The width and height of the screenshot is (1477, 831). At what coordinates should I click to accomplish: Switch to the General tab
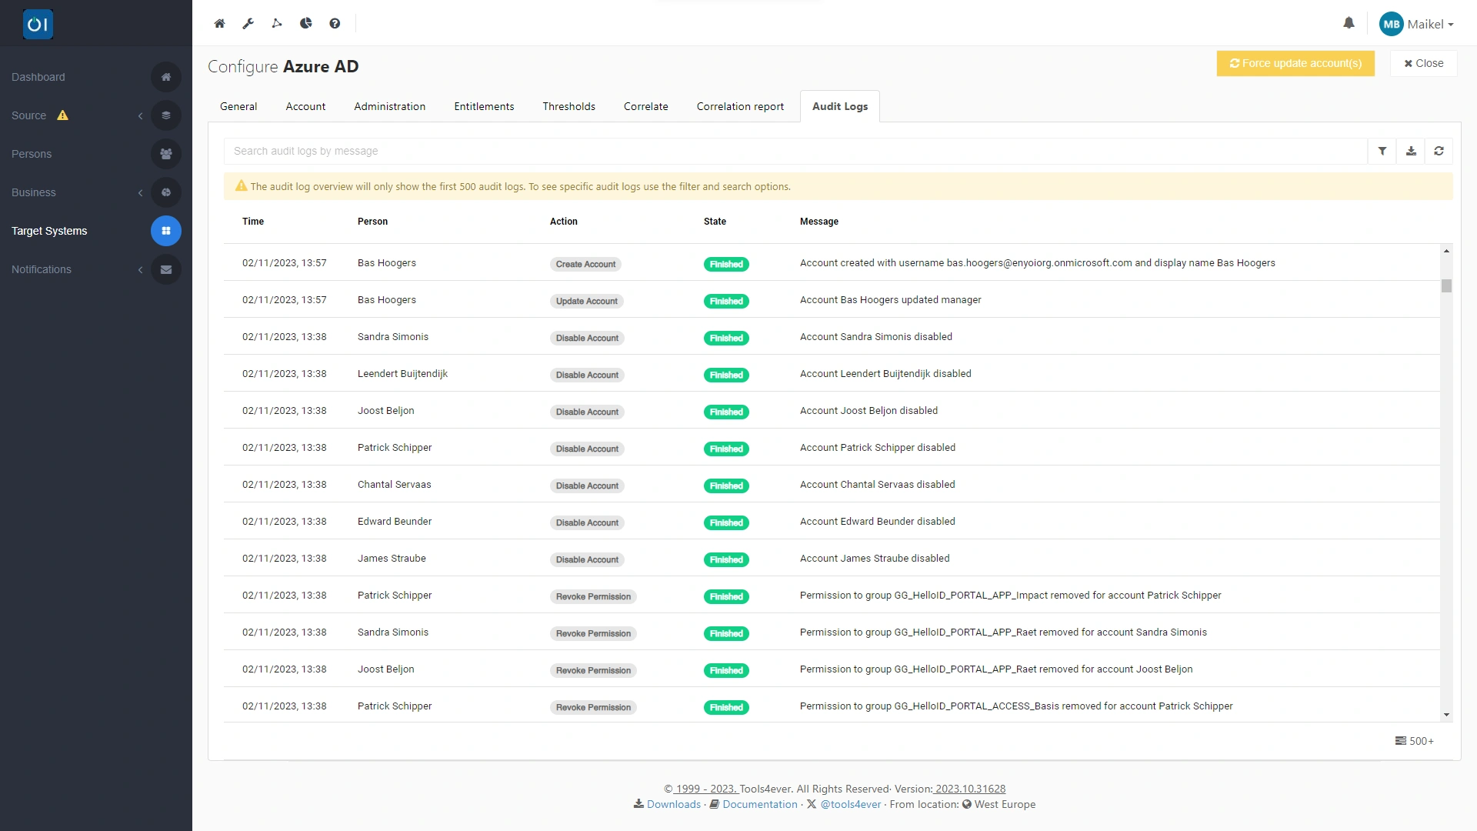238,106
